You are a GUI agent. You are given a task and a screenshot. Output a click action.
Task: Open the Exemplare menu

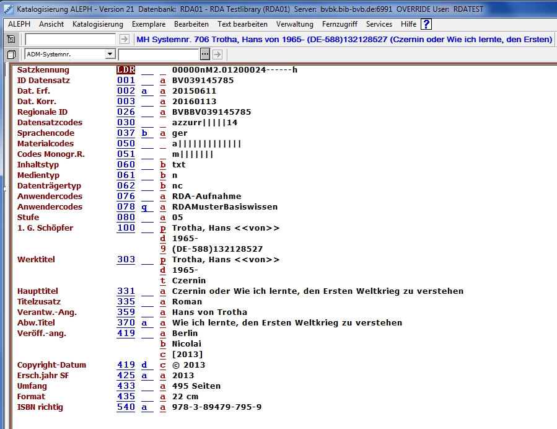148,24
